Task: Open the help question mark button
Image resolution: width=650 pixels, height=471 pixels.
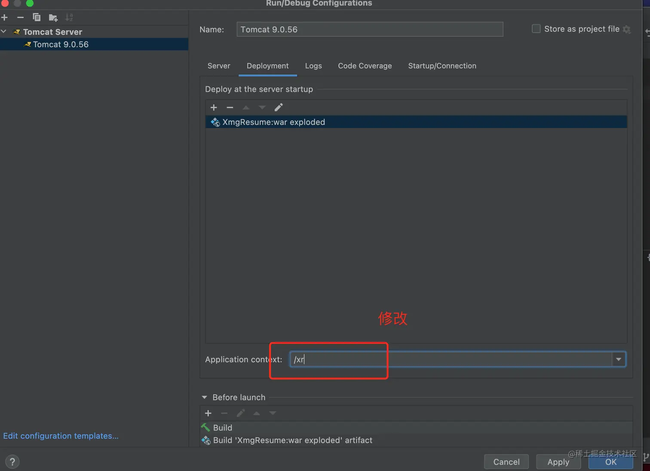Action: (12, 462)
